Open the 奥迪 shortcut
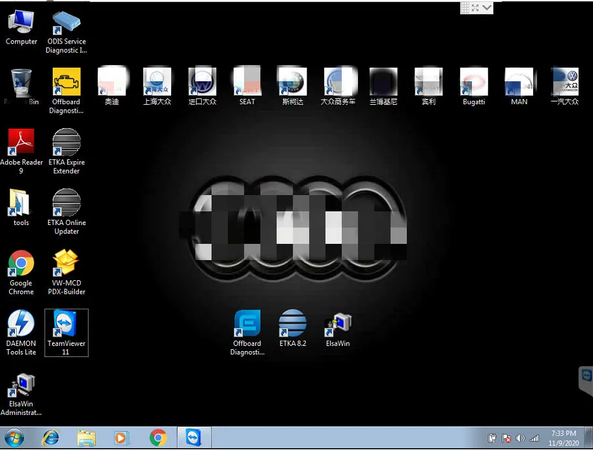 point(111,87)
